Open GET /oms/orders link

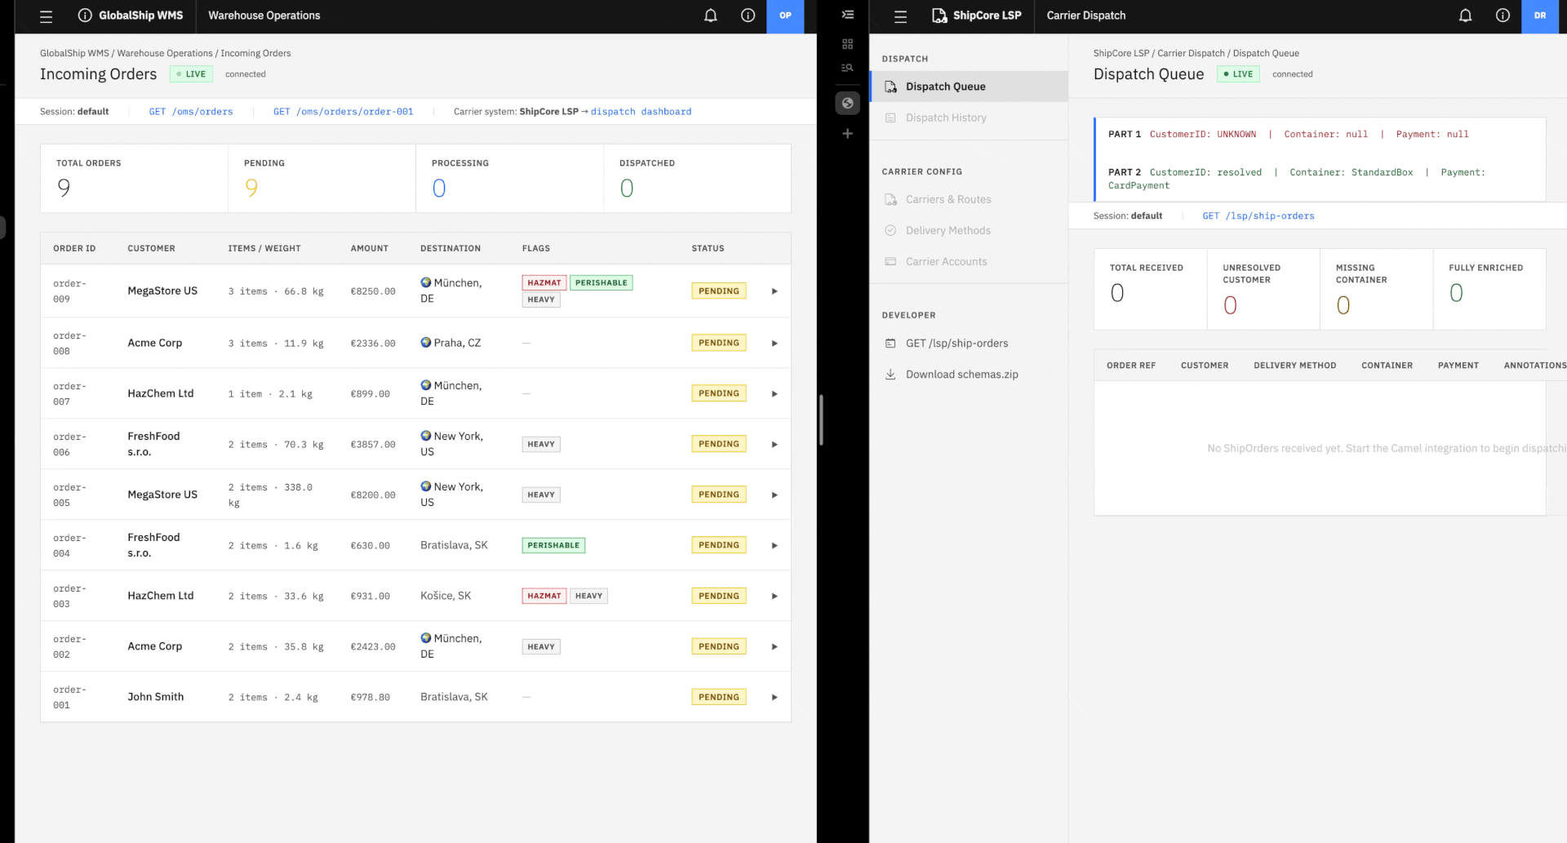pyautogui.click(x=191, y=112)
